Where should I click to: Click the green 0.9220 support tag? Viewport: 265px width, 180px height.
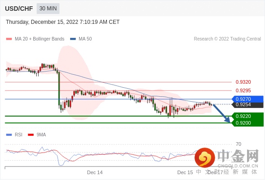(x=247, y=116)
